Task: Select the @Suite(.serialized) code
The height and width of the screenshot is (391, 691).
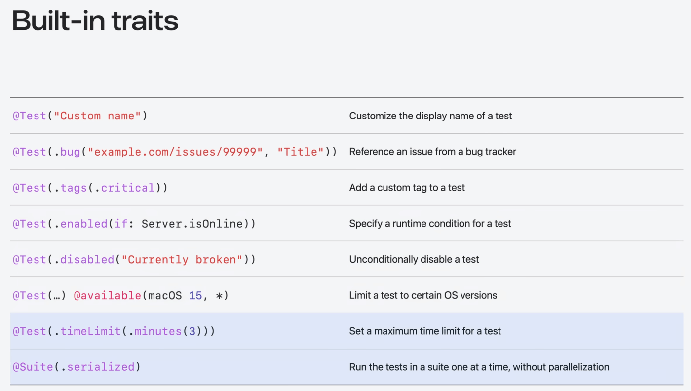Action: coord(77,367)
